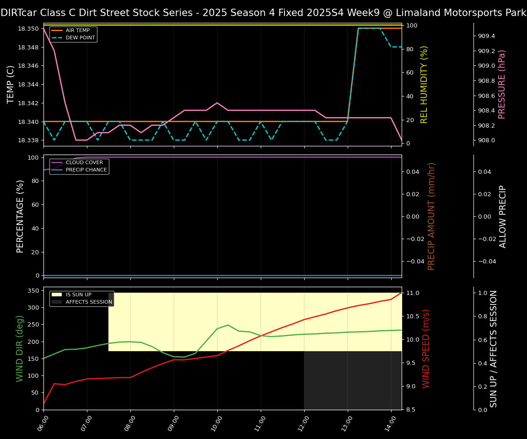527x439 pixels.
Task: Click the TEMP (C) axis label
Action: [x=11, y=85]
